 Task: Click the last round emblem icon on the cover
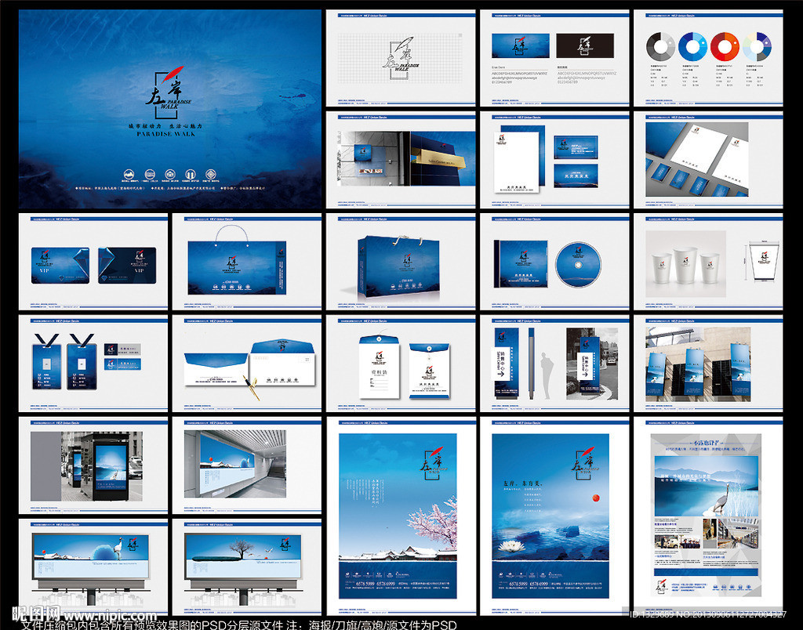pyautogui.click(x=209, y=173)
